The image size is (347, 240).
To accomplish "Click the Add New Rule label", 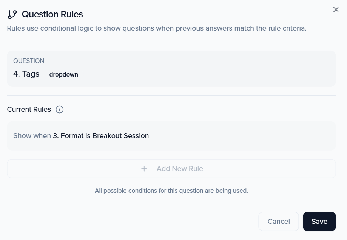I will pyautogui.click(x=180, y=169).
